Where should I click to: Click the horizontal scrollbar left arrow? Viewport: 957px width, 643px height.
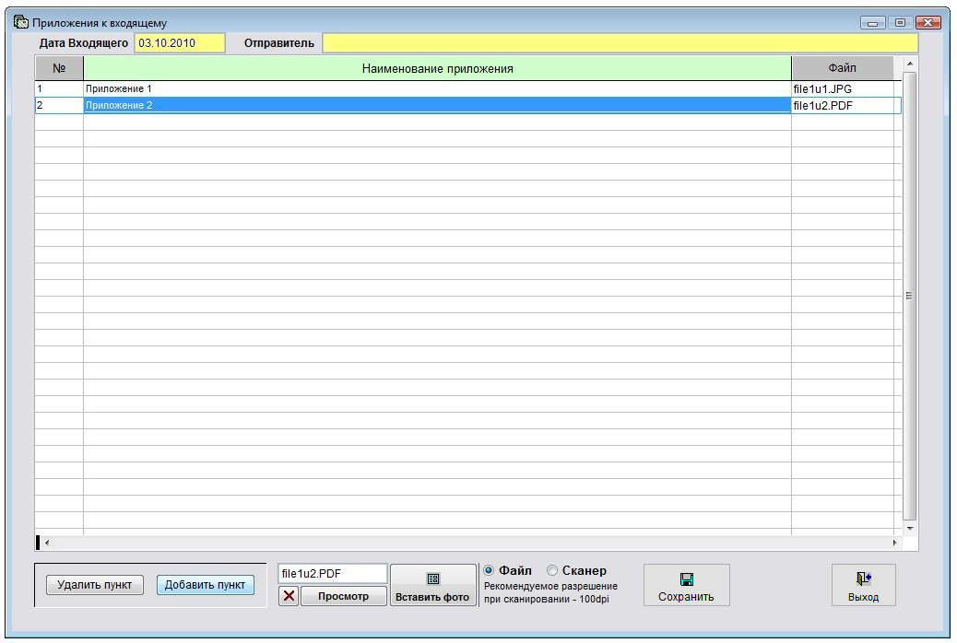47,543
